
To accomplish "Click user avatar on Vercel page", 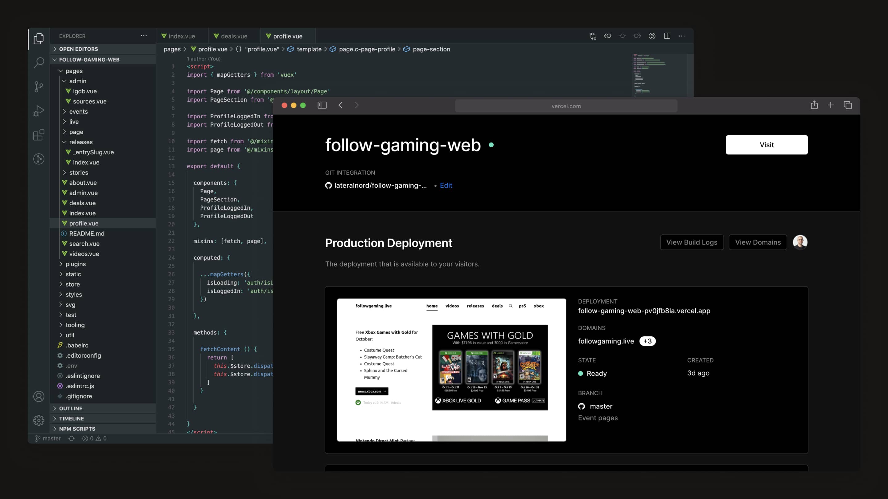I will [800, 242].
